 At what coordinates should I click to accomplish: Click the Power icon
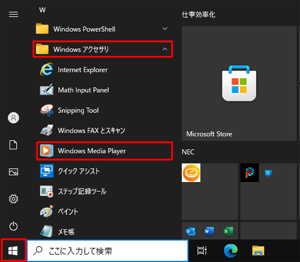13,226
